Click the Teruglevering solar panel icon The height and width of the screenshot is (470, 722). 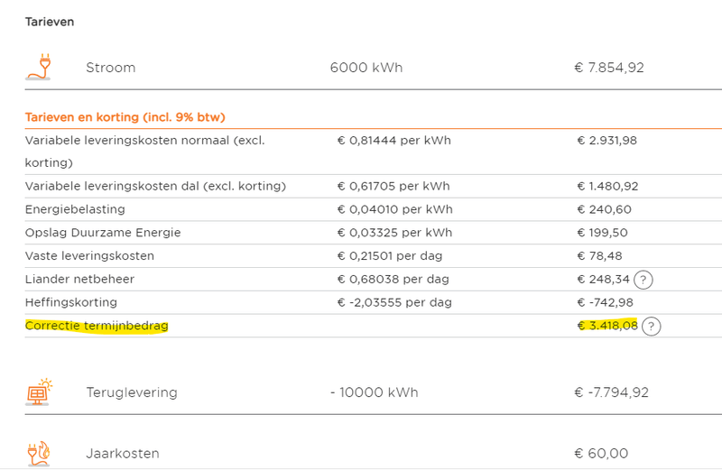click(39, 392)
